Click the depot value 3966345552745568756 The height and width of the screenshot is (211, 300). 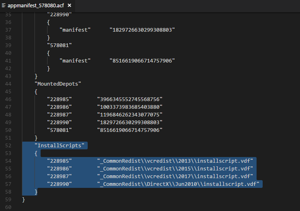pos(129,99)
